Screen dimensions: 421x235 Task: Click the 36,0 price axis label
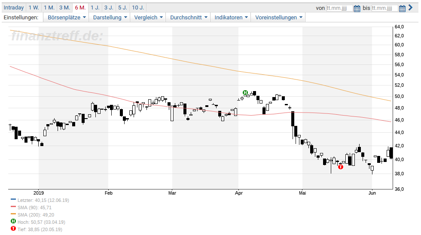(x=399, y=189)
